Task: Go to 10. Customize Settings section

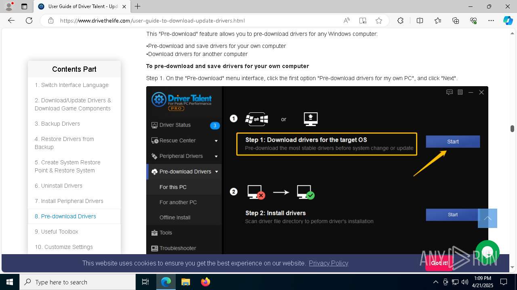Action: tap(64, 247)
